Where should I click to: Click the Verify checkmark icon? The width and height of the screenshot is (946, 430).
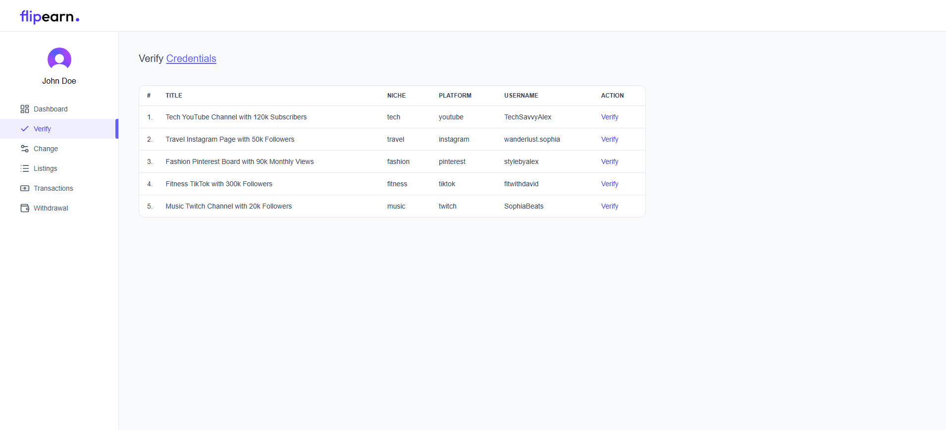point(25,129)
